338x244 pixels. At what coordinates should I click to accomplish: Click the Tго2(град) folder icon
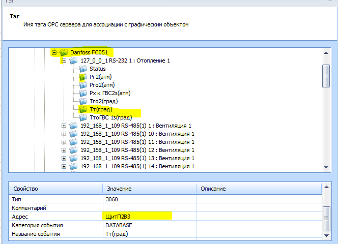tap(82, 101)
